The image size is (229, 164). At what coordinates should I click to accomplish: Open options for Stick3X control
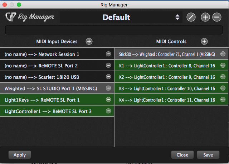223,54
